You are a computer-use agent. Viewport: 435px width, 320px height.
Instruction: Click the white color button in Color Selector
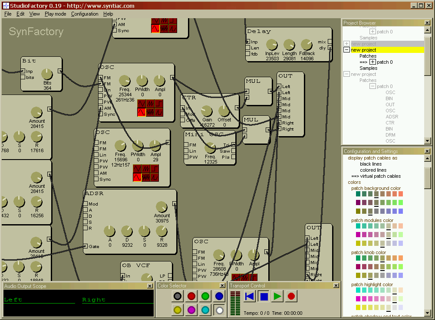pyautogui.click(x=219, y=310)
